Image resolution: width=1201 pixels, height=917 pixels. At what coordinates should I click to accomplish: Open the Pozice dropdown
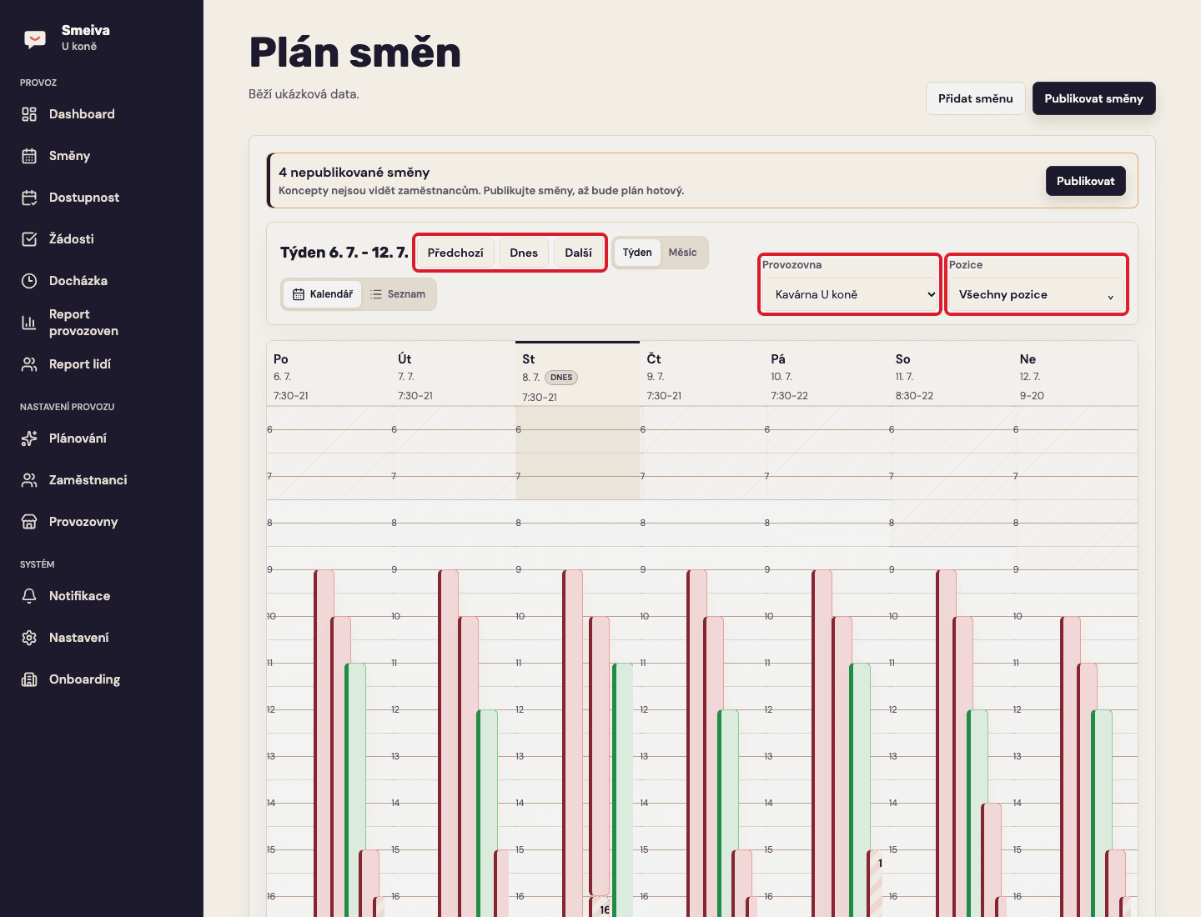tap(1037, 294)
